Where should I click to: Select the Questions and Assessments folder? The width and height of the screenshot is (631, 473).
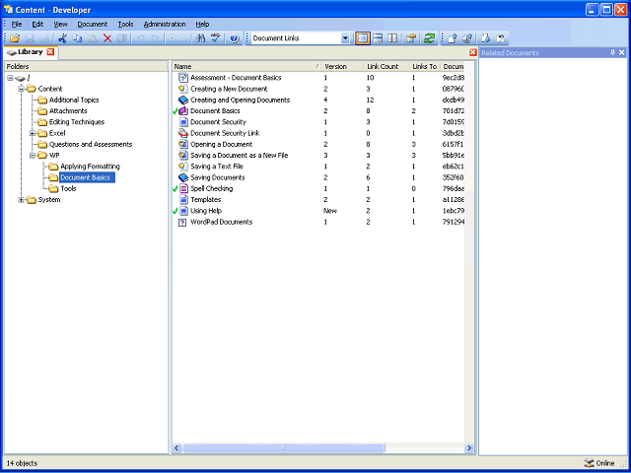click(91, 145)
